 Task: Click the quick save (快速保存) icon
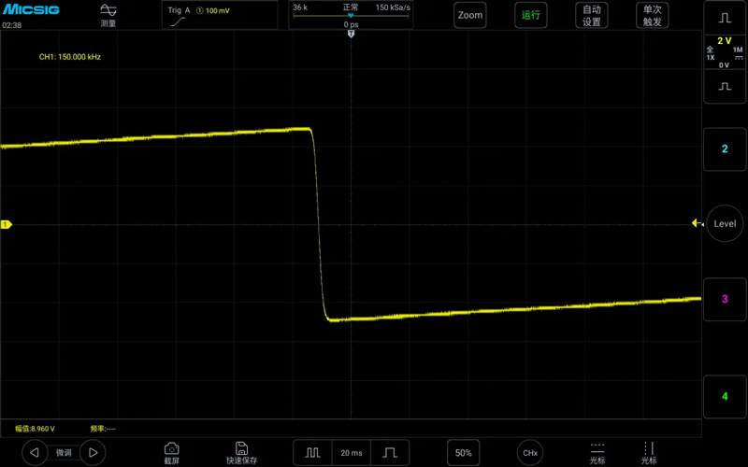point(241,453)
